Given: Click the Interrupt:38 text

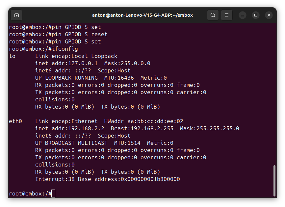Looking at the screenshot, I should click(x=55, y=179).
